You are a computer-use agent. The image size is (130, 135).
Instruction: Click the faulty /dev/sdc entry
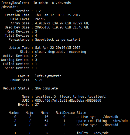tap(93, 133)
